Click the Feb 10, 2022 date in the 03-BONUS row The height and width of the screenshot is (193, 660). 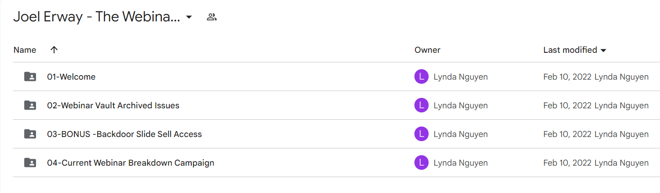click(x=567, y=134)
